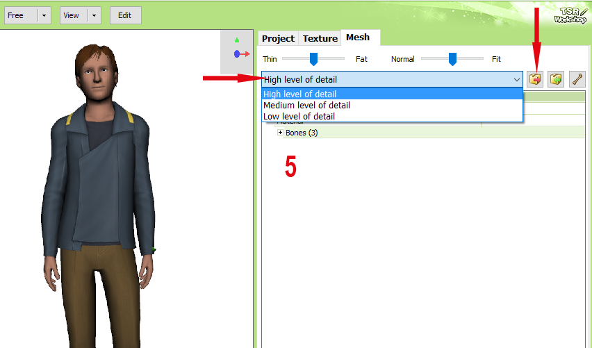The image size is (592, 348).
Task: Click the Normal to Fit slider handle
Action: [453, 59]
